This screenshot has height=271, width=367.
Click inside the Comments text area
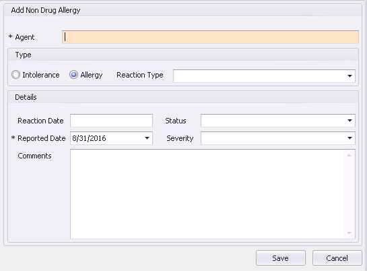tap(207, 194)
